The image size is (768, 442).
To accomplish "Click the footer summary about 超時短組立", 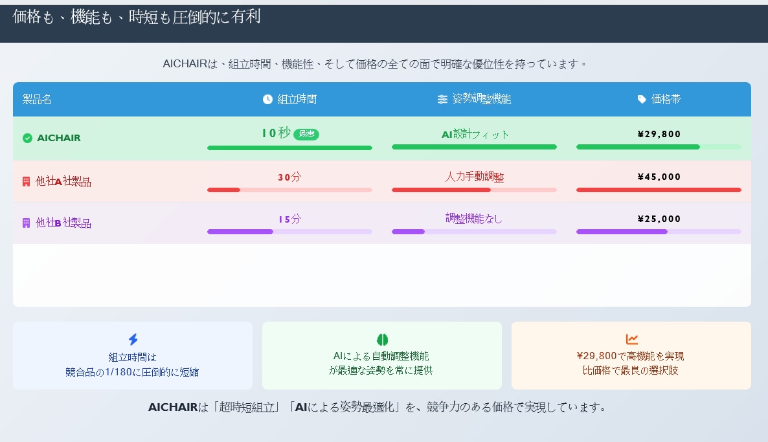I will 378,407.
